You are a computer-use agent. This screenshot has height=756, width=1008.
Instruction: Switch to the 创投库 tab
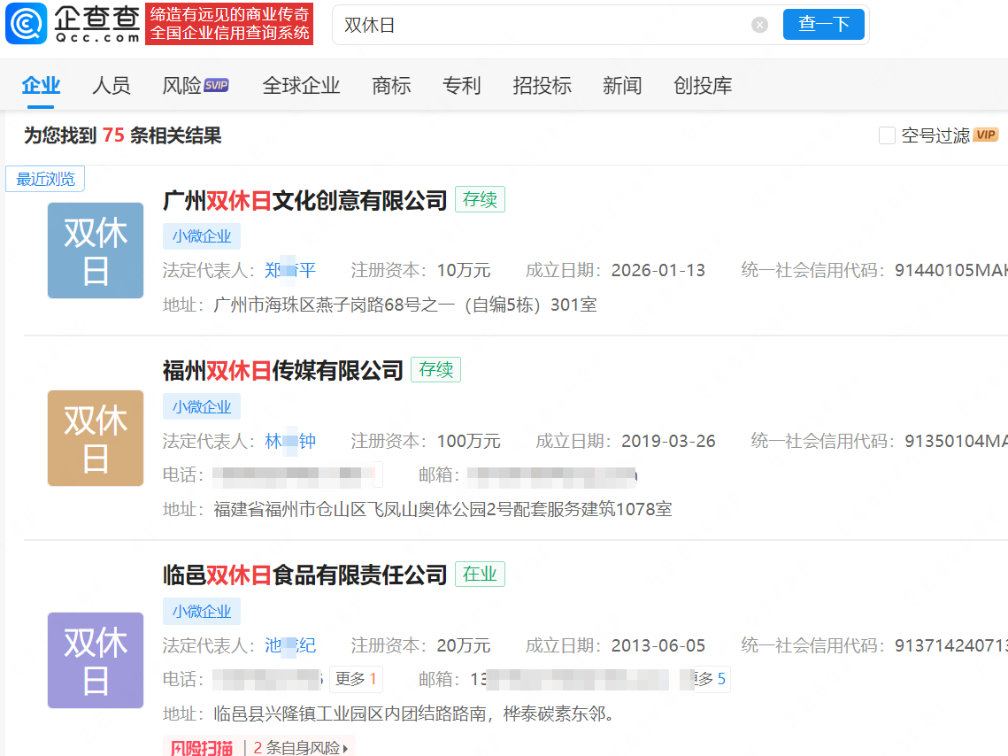point(703,85)
